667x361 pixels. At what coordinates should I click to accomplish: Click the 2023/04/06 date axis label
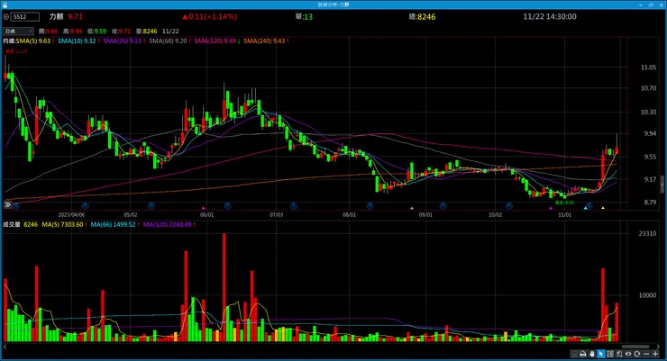pos(71,215)
